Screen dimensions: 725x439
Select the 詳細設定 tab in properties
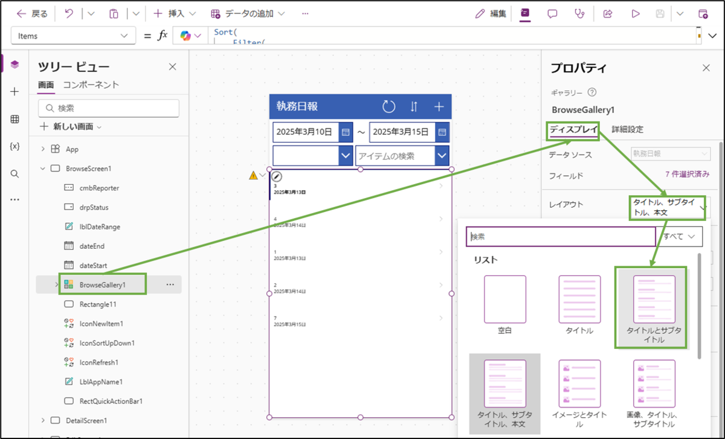[628, 129]
